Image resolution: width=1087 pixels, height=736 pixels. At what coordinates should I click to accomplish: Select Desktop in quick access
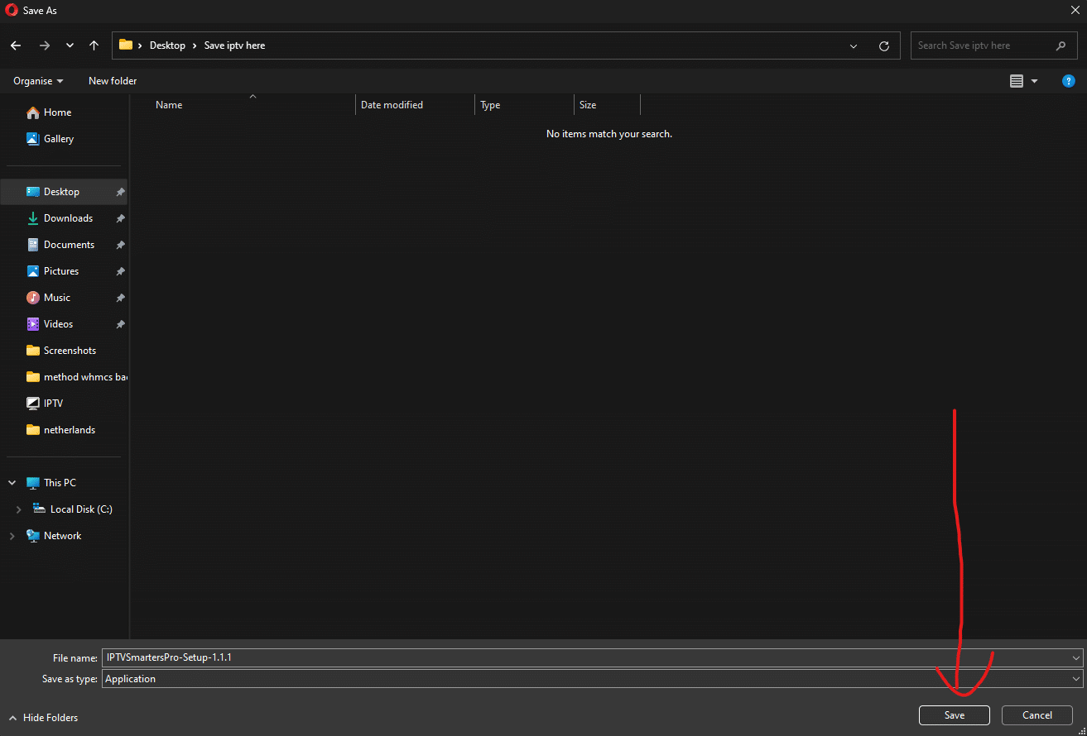coord(64,192)
